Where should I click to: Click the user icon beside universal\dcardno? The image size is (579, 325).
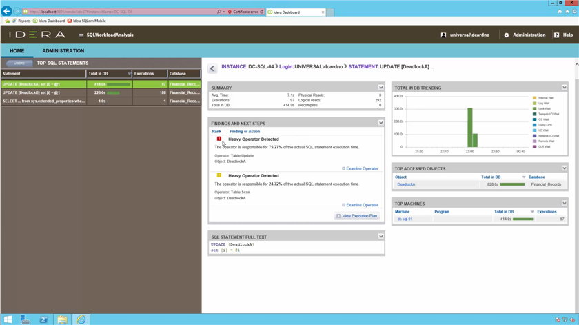click(x=443, y=35)
